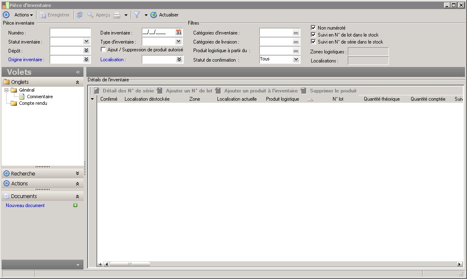467x279 pixels.
Task: Collapse the Volets panel with double chevron
Action: (x=78, y=72)
